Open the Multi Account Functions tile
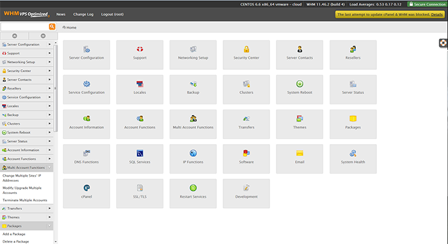 (x=193, y=124)
